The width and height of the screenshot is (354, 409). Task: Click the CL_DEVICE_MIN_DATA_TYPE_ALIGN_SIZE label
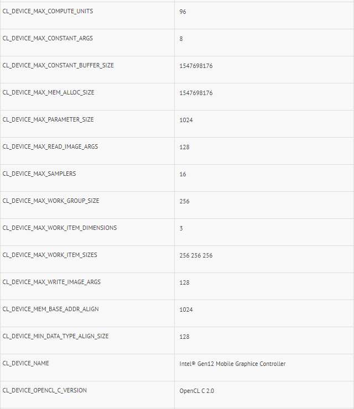coord(56,336)
